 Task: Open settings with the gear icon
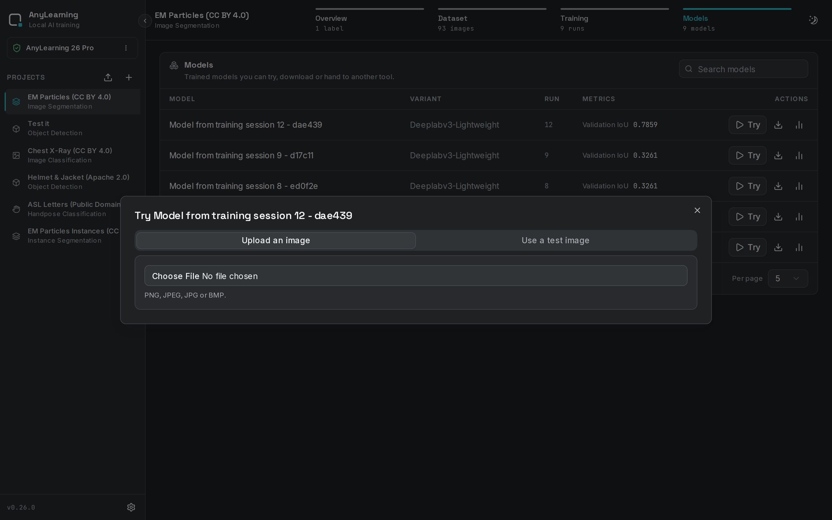(131, 507)
